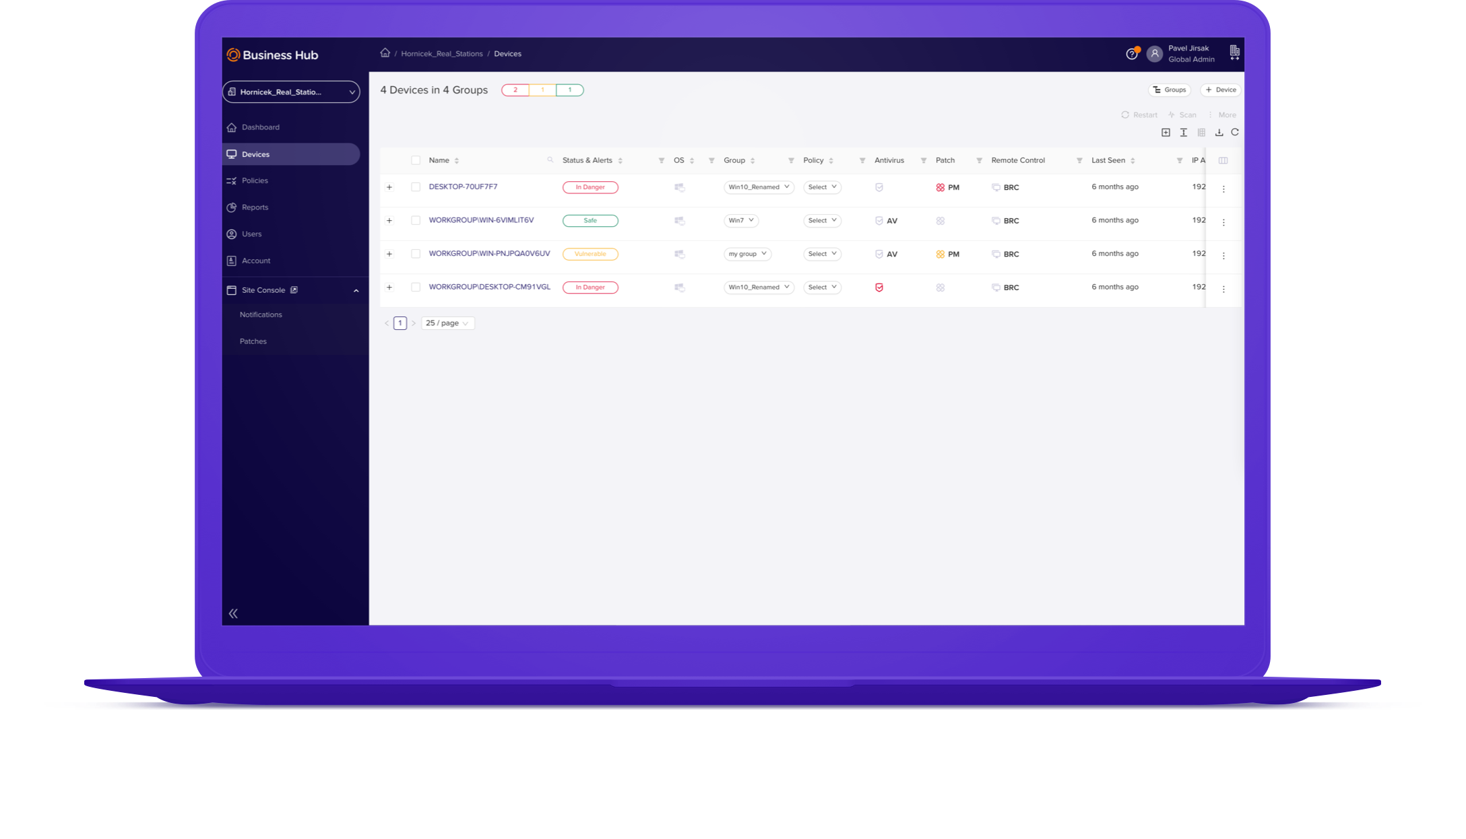Screen dimensions: 1466x839
Task: Open the 25 / page size dropdown
Action: [447, 323]
